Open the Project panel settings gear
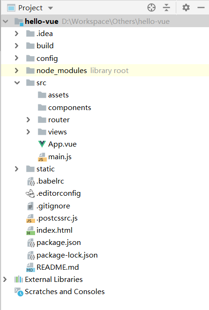Image resolution: width=209 pixels, height=310 pixels. tap(186, 7)
